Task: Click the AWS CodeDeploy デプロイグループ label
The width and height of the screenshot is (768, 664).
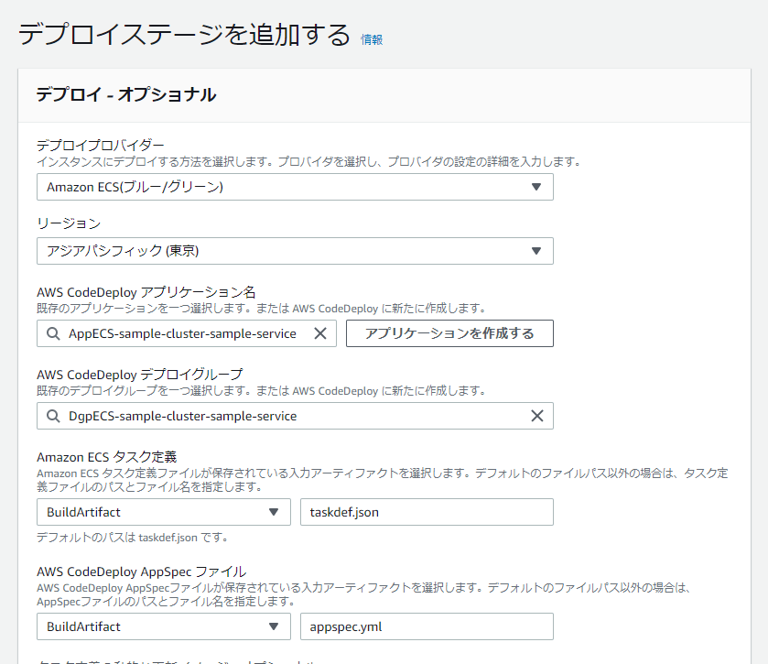Action: (139, 375)
